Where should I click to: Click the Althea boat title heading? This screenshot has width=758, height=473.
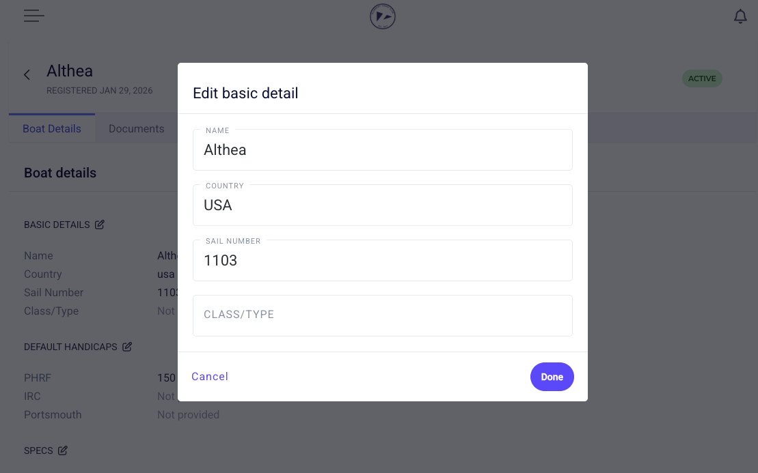pos(70,71)
